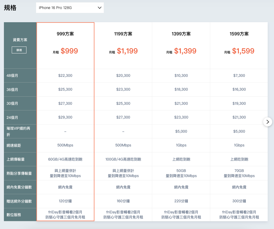Click the 網速級距 row label
Viewport: 274px width, 229px height.
(x=14, y=146)
